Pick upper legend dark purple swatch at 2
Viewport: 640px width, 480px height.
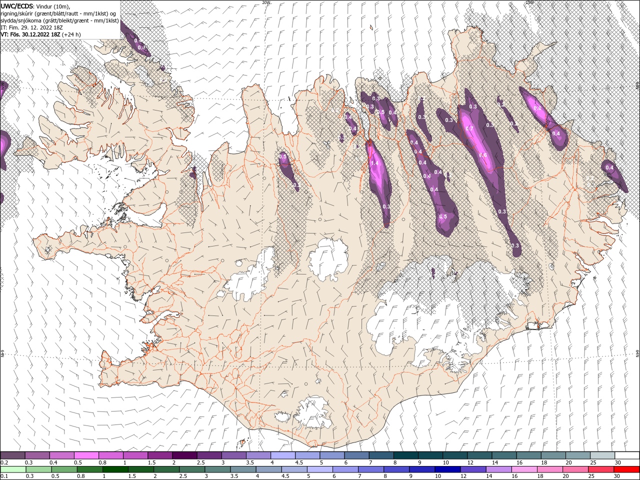click(184, 455)
